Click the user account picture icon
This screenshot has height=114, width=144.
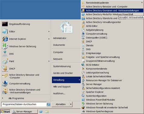67,27
